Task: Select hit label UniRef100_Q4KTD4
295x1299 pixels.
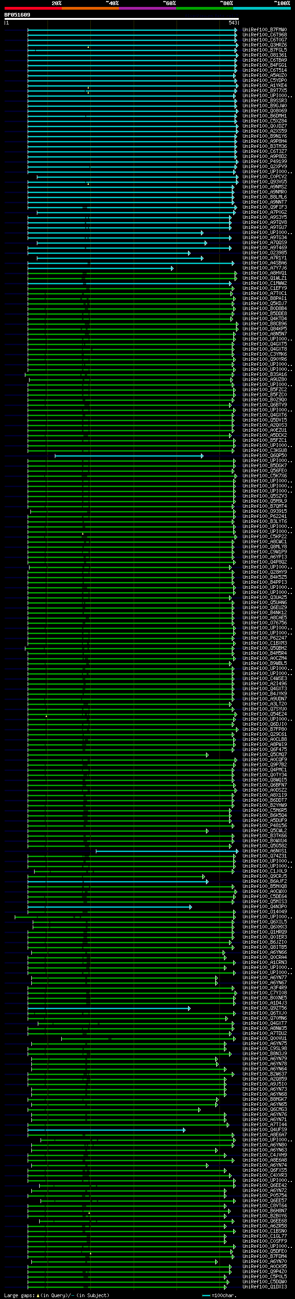Action: click(x=265, y=319)
